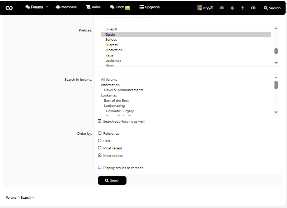Select the Motivation prefix
This screenshot has width=287, height=208.
186,50
